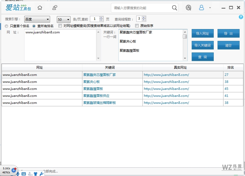This screenshot has width=245, height=176.
Task: Click the globe icon near the account
Action: (188, 8)
